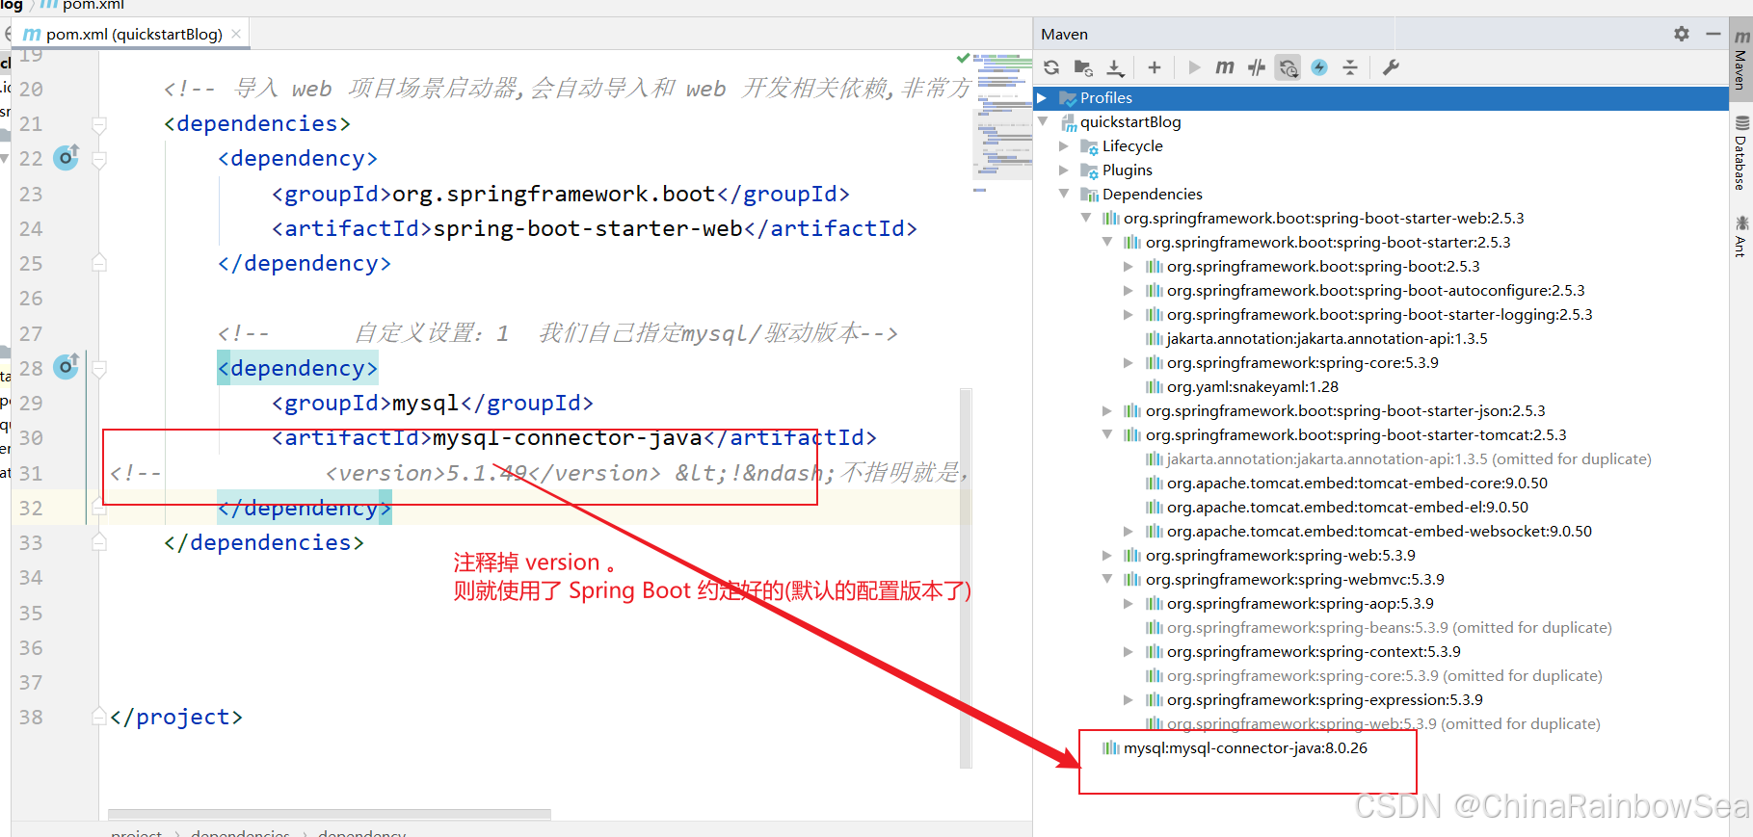The image size is (1753, 837).
Task: Click the editor horizontal scrollbar
Action: pyautogui.click(x=330, y=814)
